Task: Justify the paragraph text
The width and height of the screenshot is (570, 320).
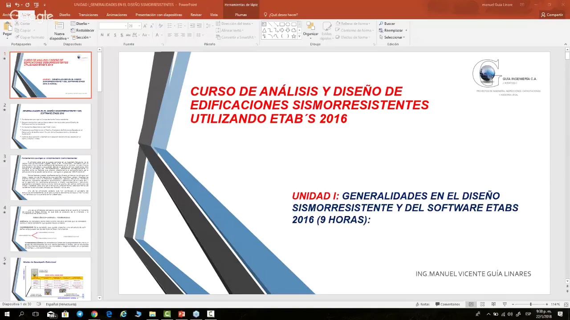Action: [x=190, y=35]
